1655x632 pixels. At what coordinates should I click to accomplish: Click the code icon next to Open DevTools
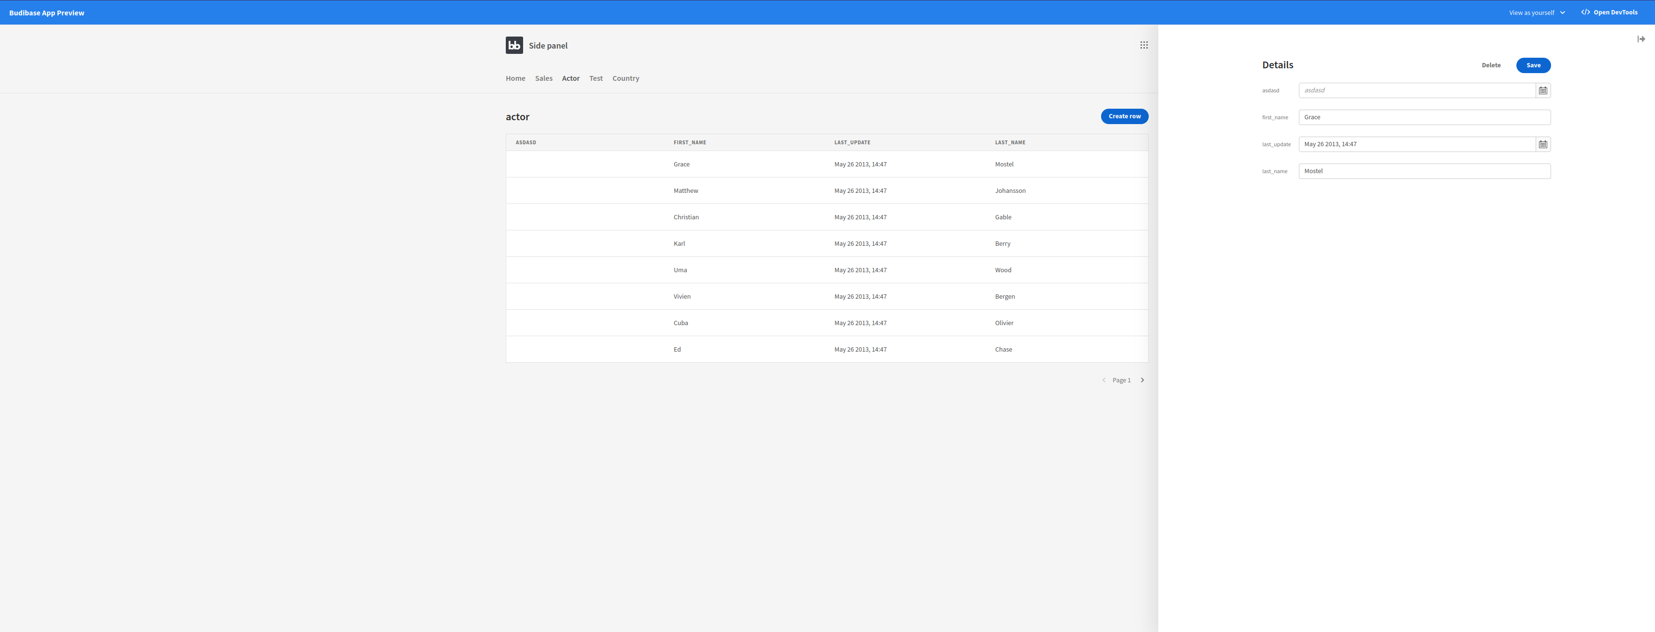point(1585,12)
